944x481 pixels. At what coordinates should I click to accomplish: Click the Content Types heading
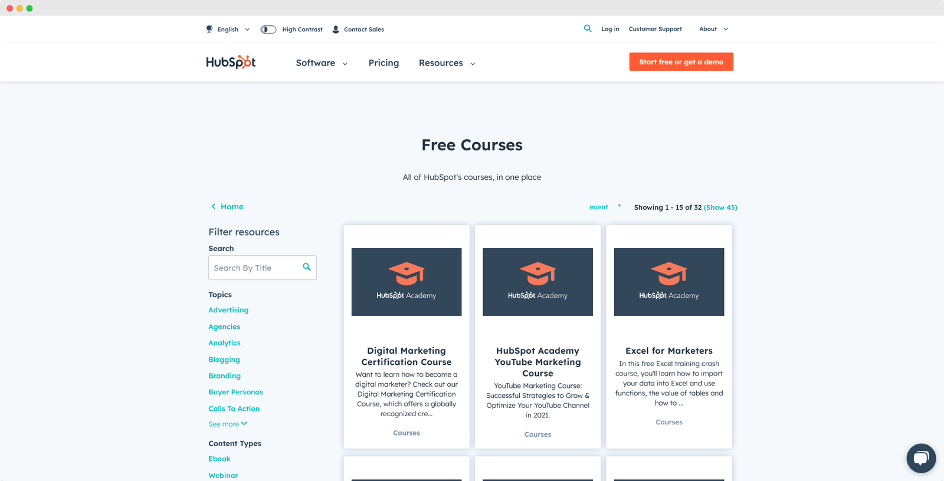[235, 444]
